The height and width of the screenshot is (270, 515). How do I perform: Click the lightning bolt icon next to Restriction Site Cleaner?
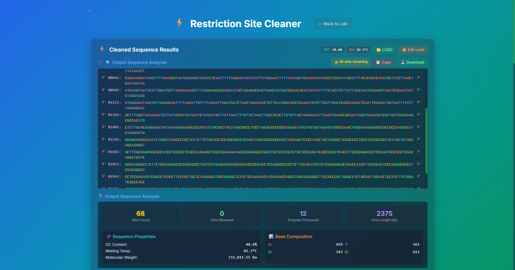click(x=179, y=23)
